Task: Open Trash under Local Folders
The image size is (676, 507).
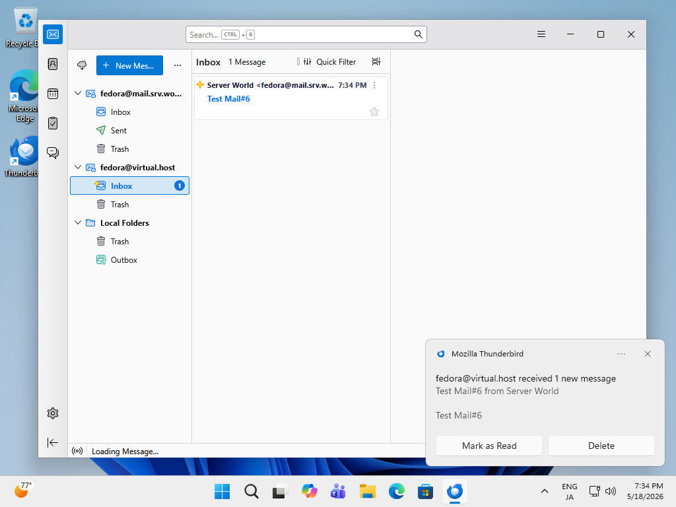Action: pos(130,242)
